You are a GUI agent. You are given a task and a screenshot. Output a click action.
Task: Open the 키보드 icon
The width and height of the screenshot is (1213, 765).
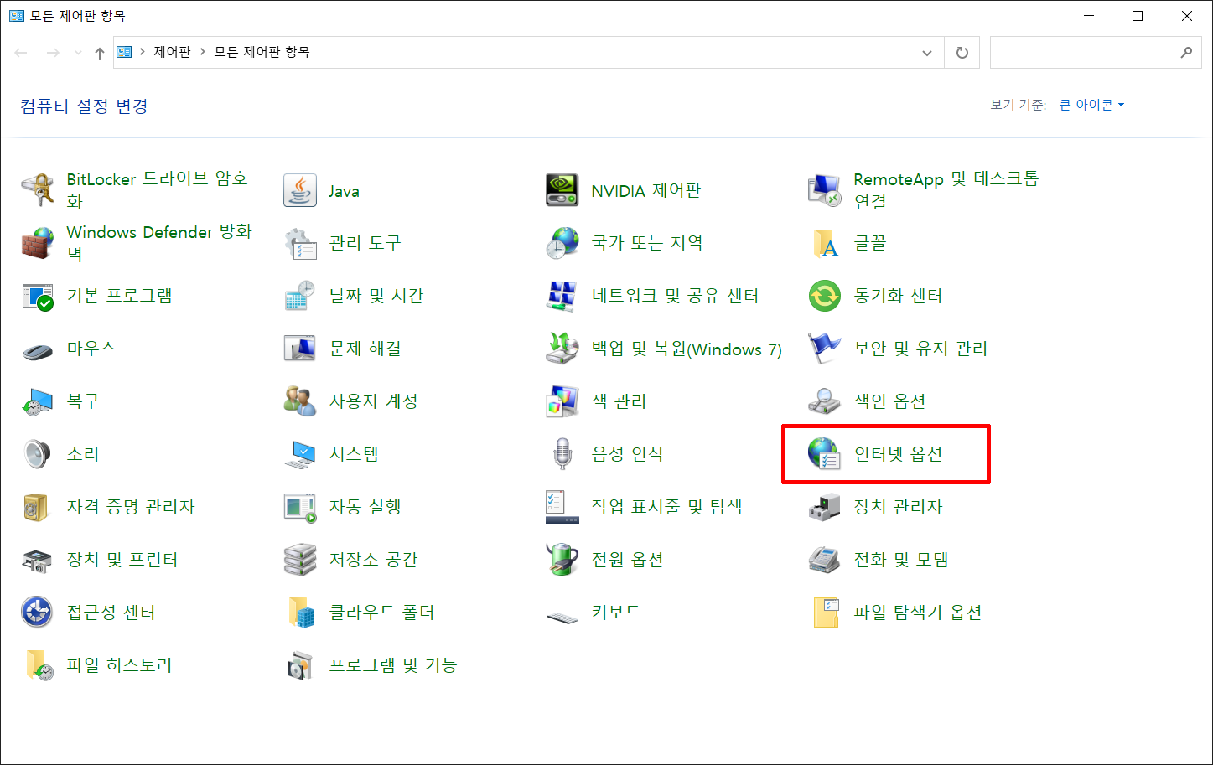[x=562, y=618]
